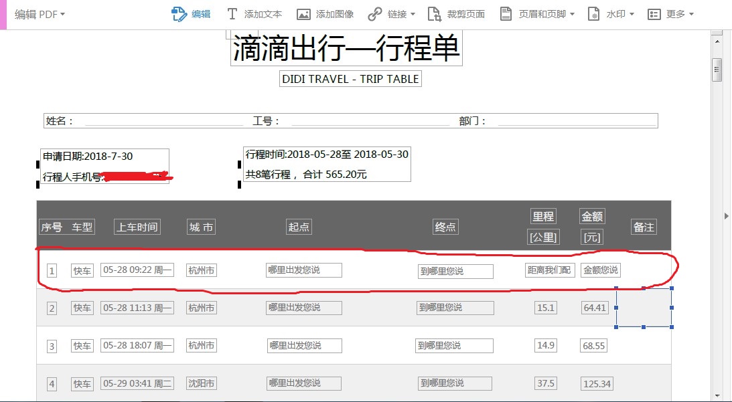
Task: Click the empty selected 备注 box in row 2
Action: (x=644, y=308)
